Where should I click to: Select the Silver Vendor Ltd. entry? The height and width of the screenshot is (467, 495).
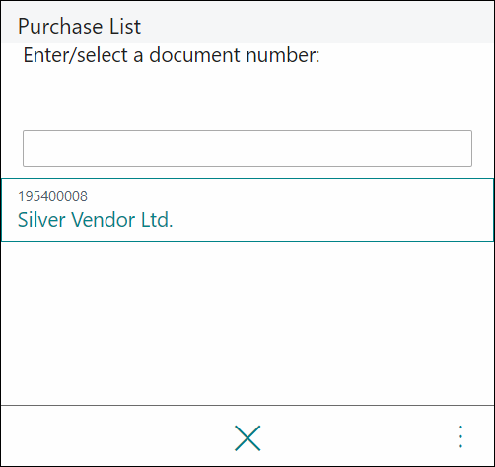point(247,209)
